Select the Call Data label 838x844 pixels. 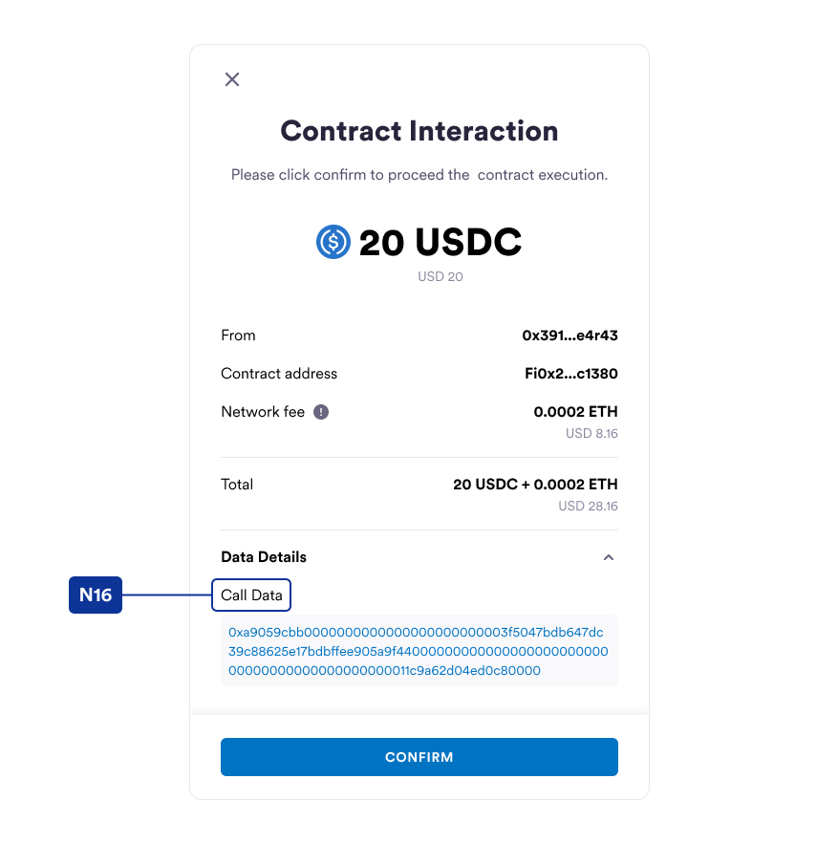click(x=251, y=595)
